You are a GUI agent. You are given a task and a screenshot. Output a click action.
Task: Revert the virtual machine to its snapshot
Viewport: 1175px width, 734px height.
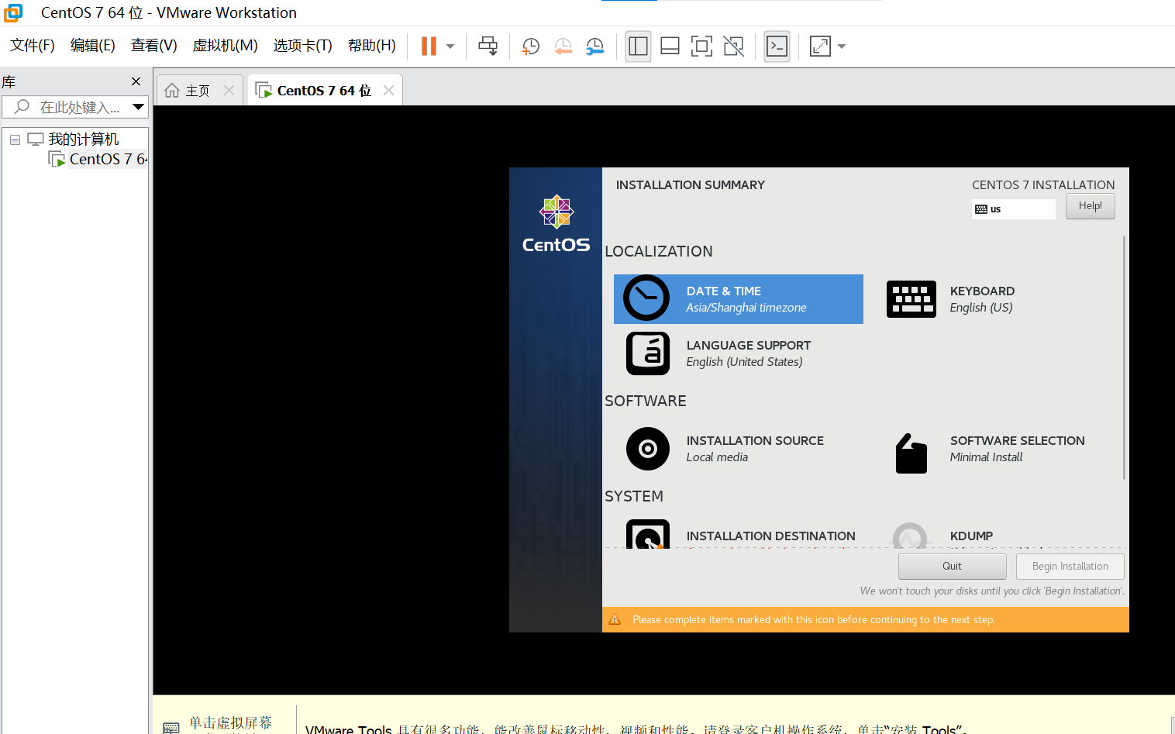(x=563, y=47)
